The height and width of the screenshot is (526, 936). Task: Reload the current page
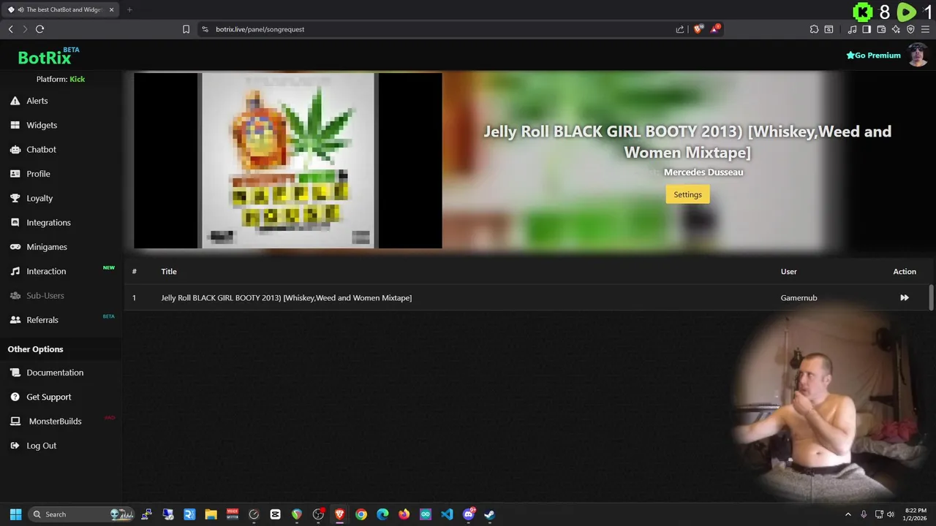click(x=39, y=29)
